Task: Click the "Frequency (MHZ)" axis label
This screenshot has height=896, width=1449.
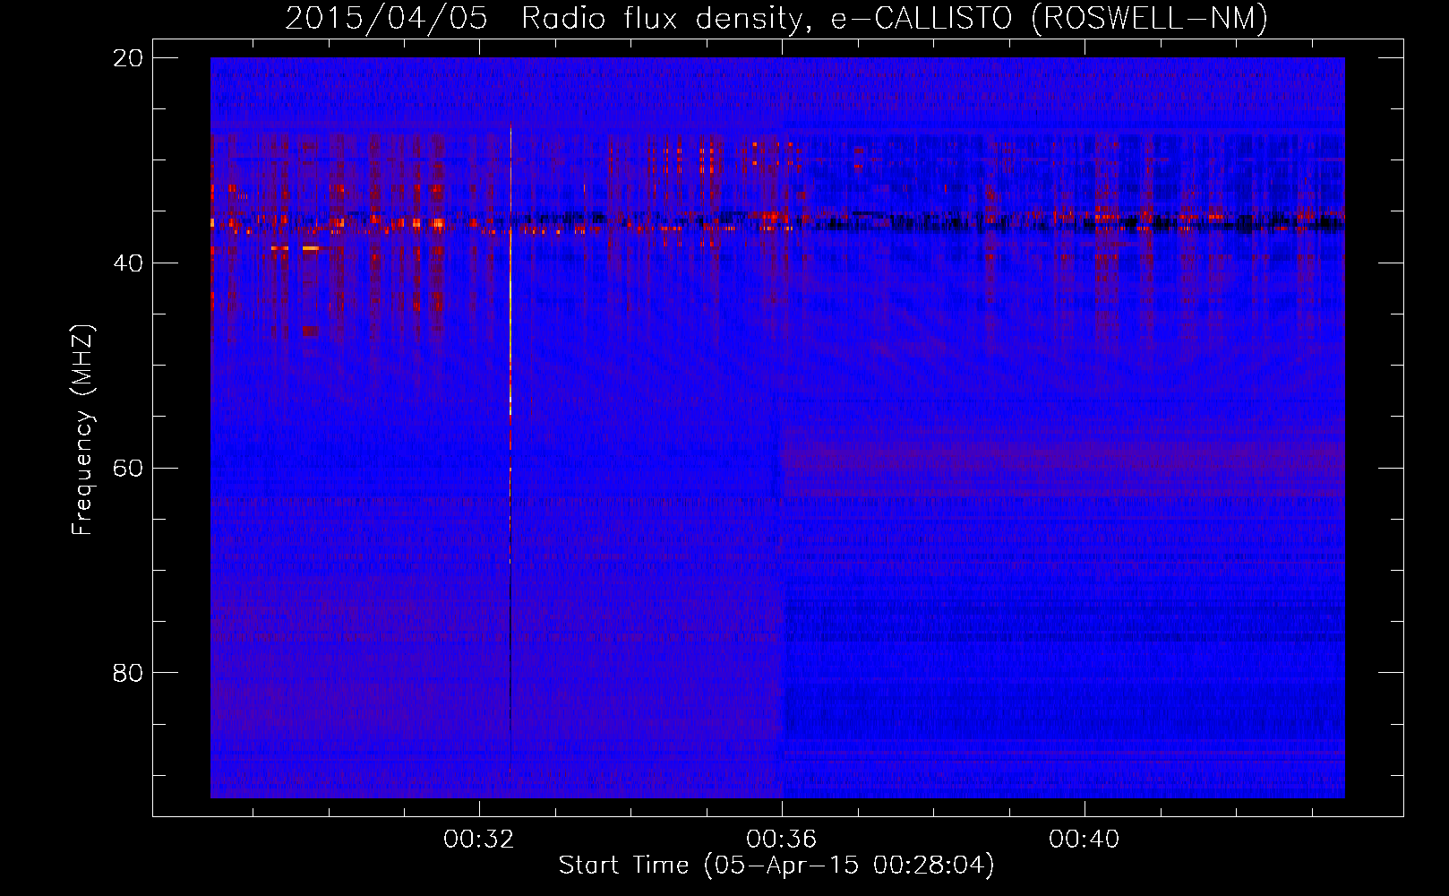Action: (82, 430)
